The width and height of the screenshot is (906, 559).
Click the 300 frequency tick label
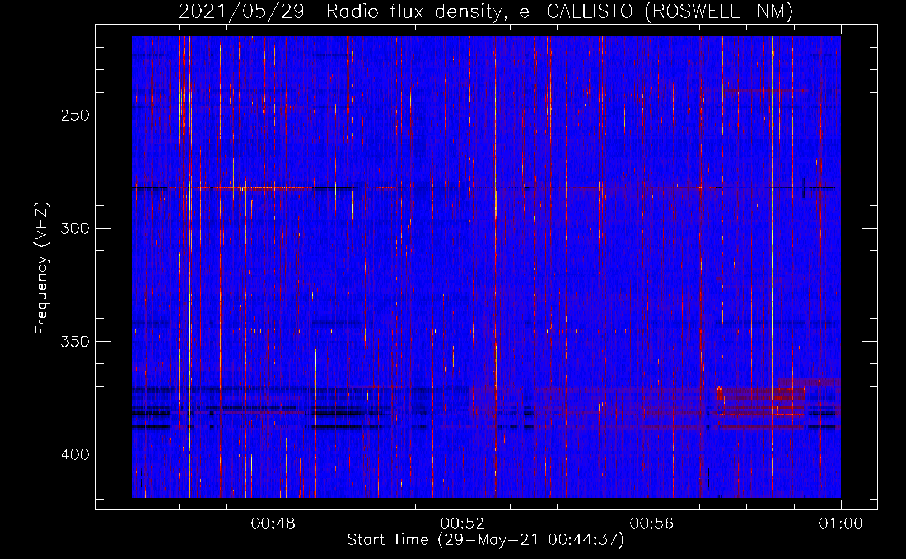click(75, 228)
